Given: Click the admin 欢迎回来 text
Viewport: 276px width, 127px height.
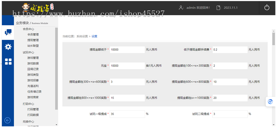Looking at the screenshot, I should point(198,8).
